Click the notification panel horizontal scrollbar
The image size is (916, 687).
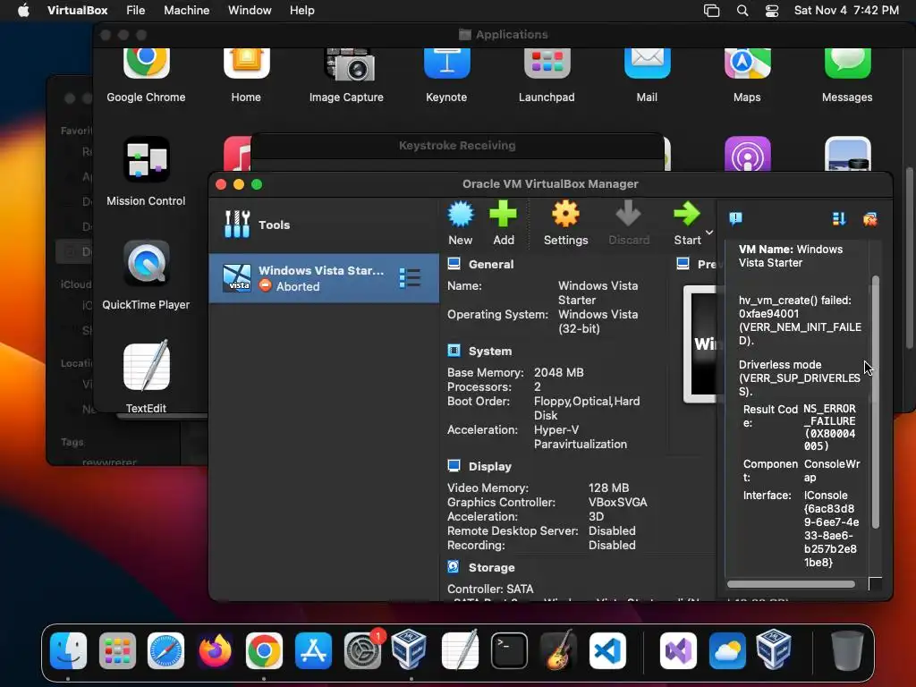791,583
